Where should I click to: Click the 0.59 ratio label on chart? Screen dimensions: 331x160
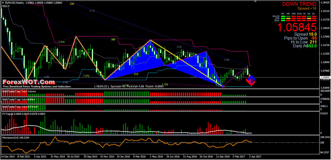[227, 60]
